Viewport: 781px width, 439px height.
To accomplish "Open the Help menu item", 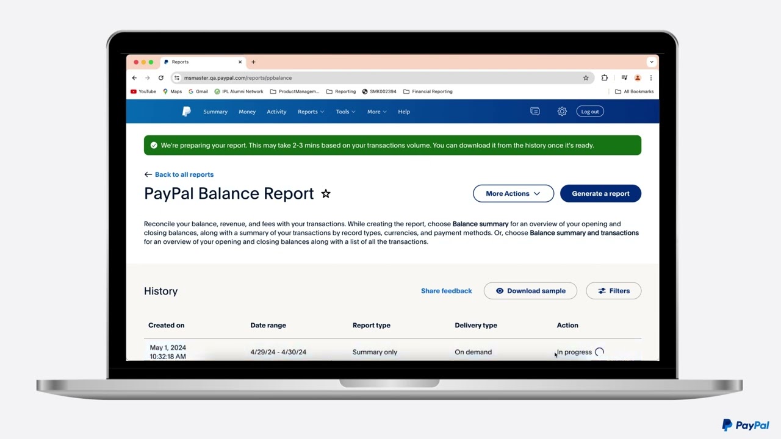I will click(404, 112).
